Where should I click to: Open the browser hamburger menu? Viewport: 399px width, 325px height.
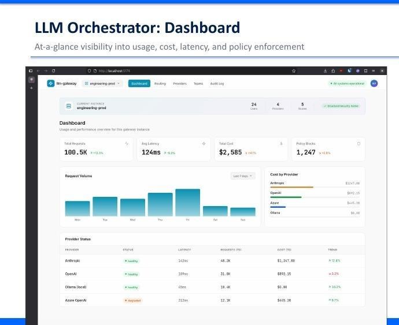click(x=374, y=71)
